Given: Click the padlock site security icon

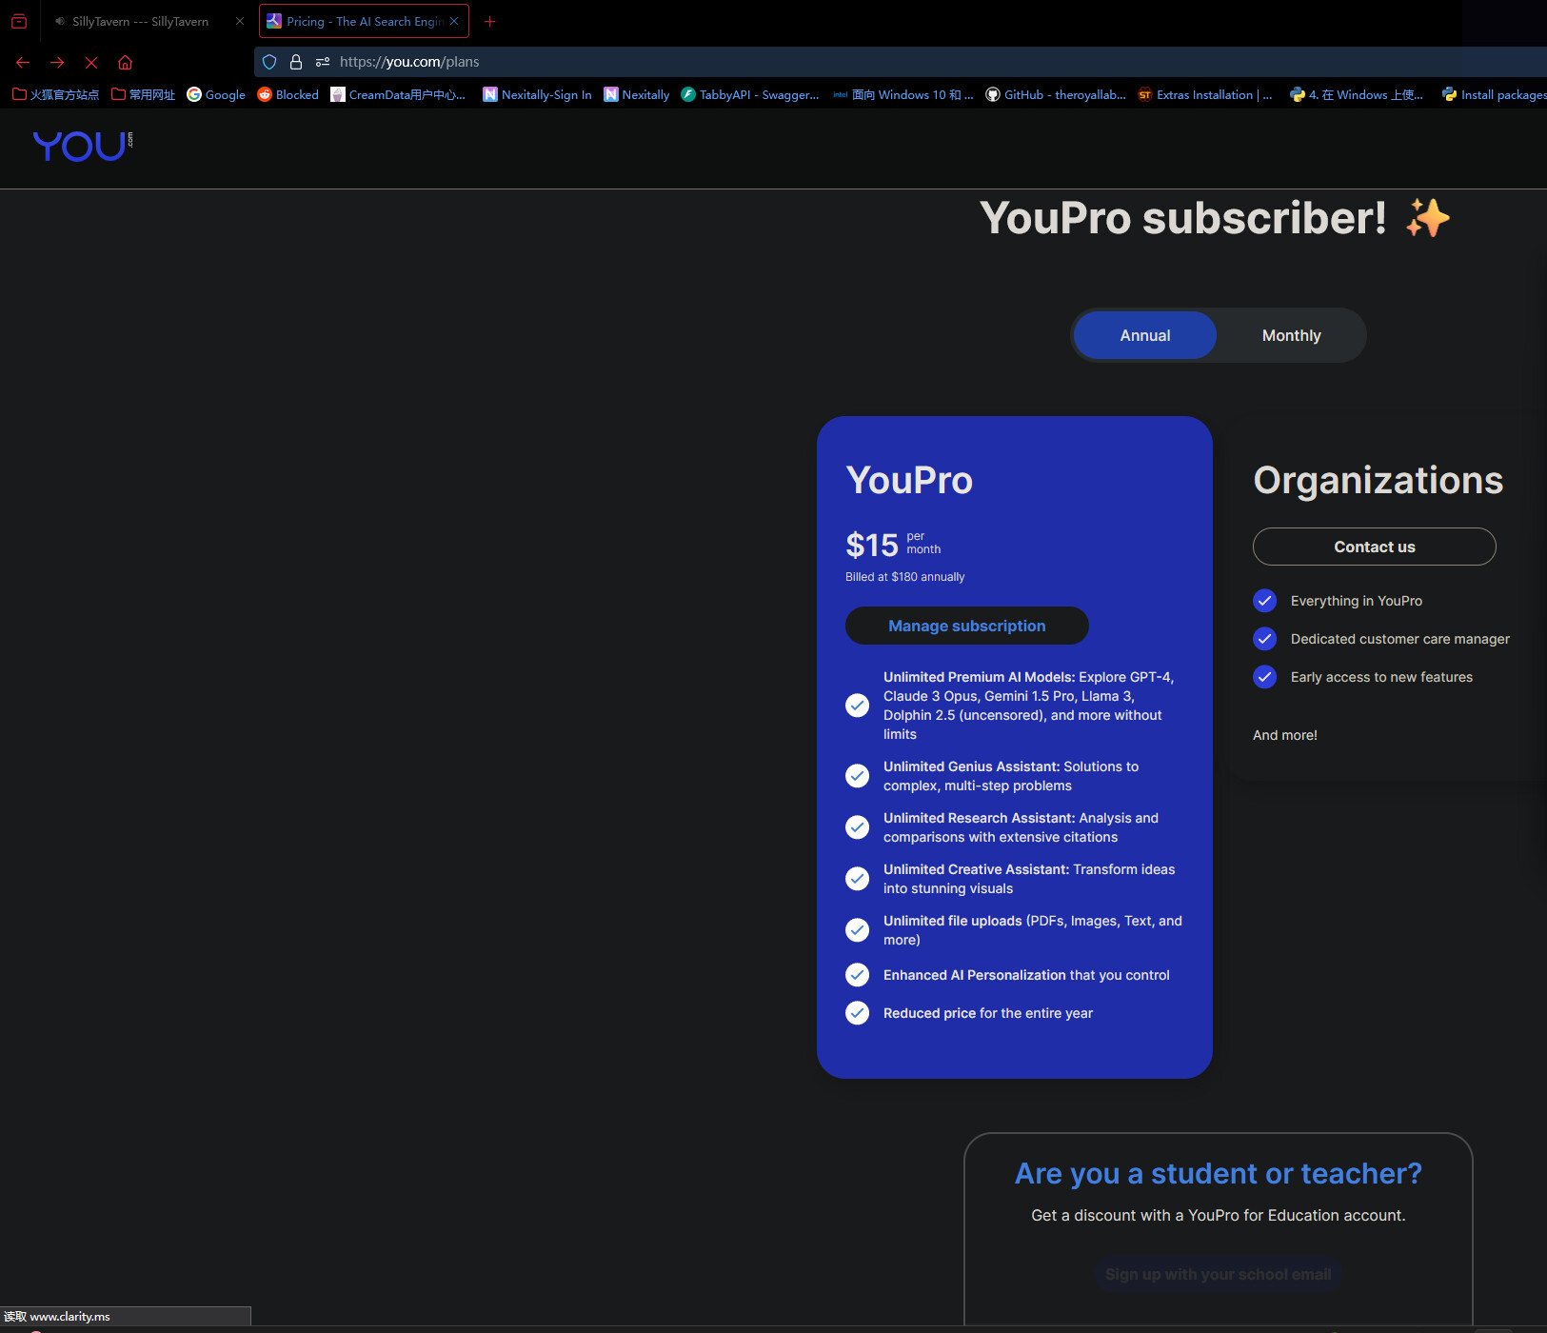Looking at the screenshot, I should click(x=296, y=62).
